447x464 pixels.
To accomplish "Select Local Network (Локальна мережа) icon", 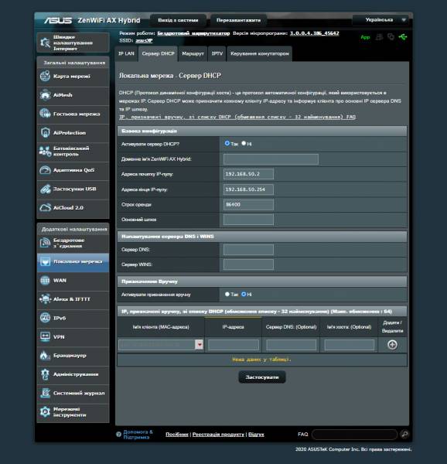I will (x=45, y=261).
